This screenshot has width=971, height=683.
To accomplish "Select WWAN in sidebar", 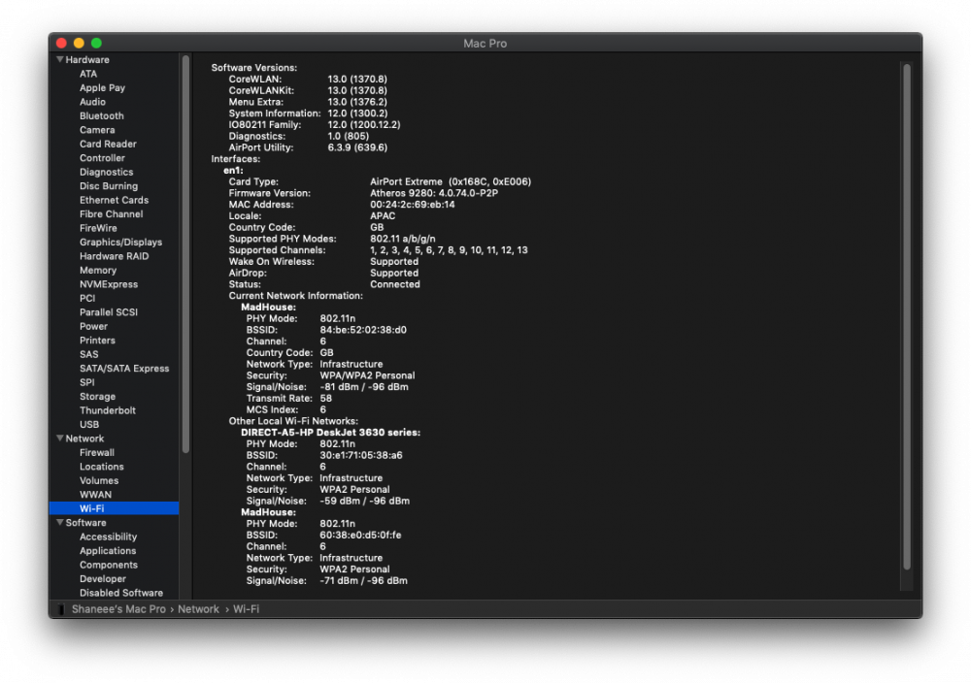I will click(x=95, y=495).
